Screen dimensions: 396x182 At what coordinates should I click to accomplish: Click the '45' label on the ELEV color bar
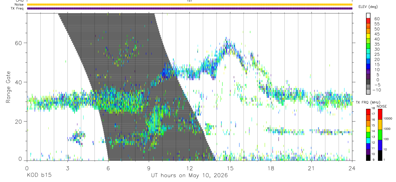coord(377,34)
